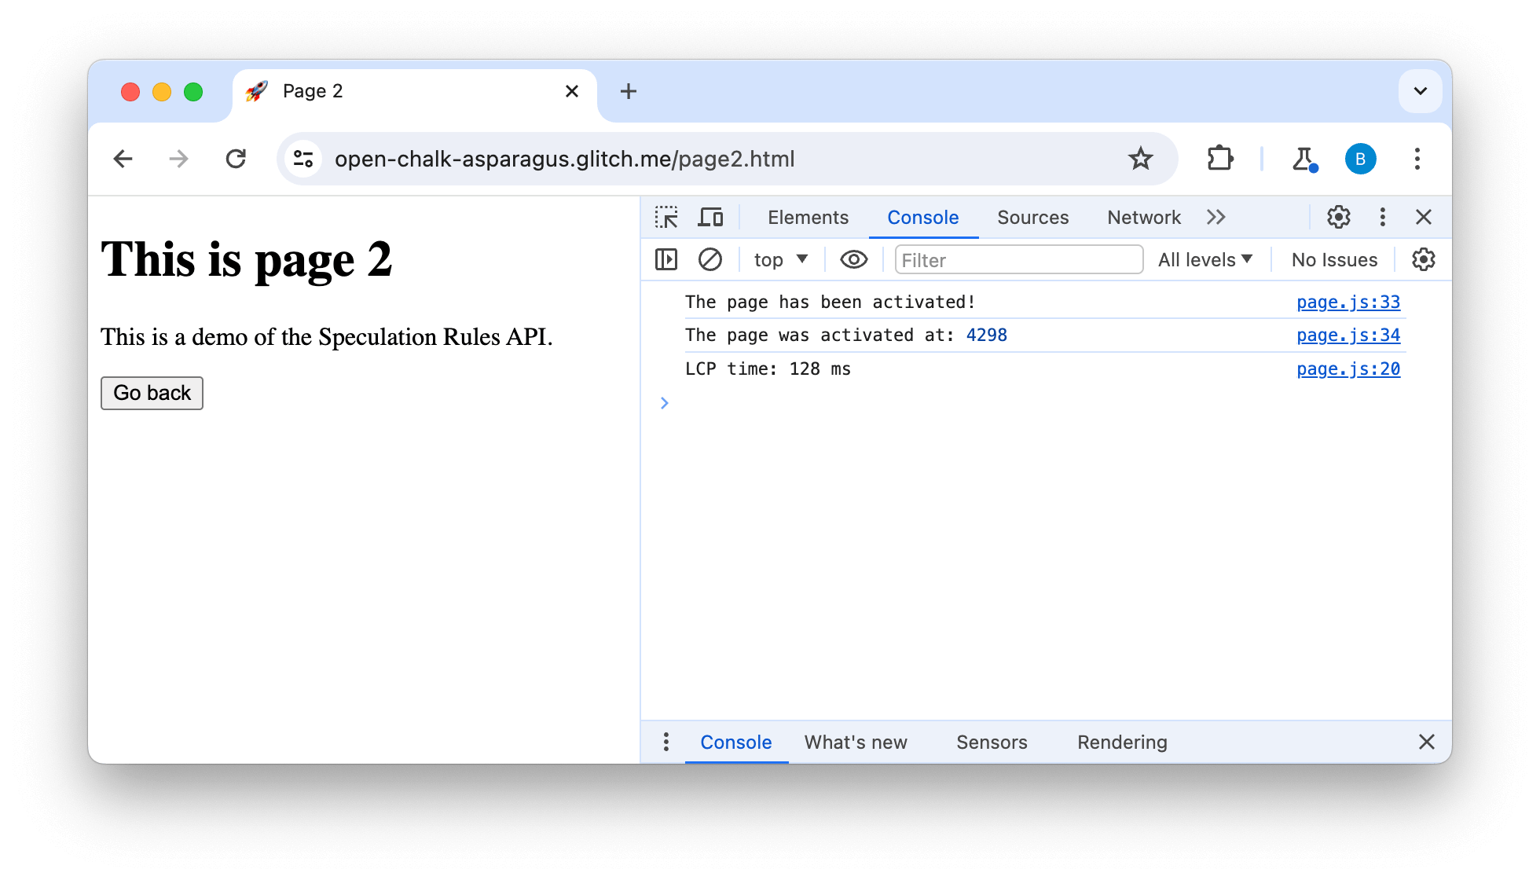Click the browser extensions puzzle icon
1540x880 pixels.
point(1219,159)
